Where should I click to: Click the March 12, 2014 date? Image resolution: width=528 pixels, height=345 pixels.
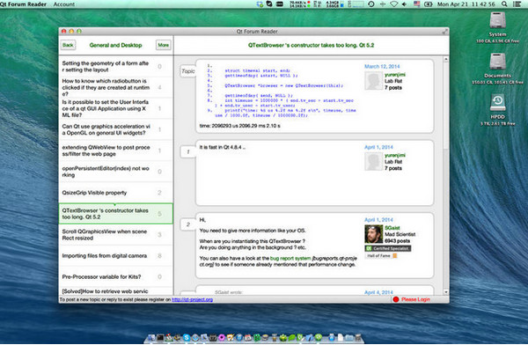coord(382,66)
